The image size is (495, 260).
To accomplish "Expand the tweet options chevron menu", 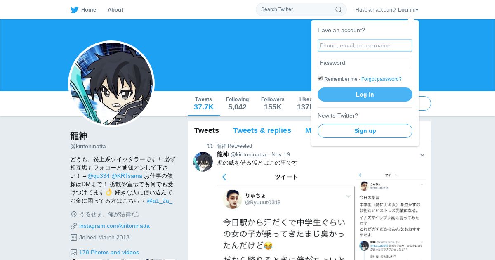I will (422, 155).
